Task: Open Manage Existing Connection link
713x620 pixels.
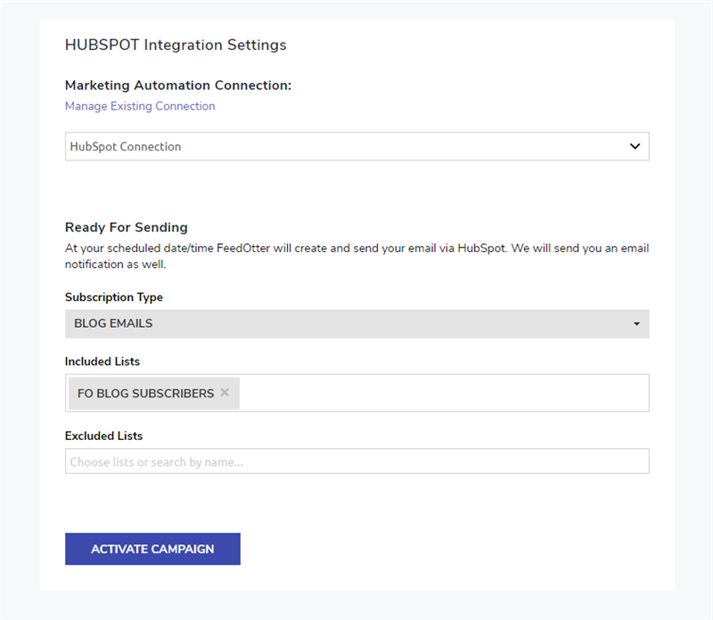Action: click(x=140, y=106)
